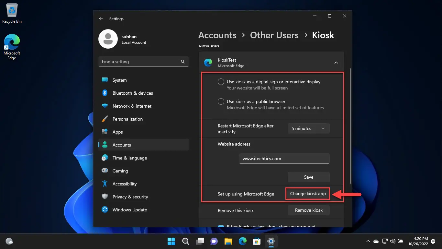This screenshot has height=249, width=442.
Task: Open System settings category
Action: pos(144,80)
